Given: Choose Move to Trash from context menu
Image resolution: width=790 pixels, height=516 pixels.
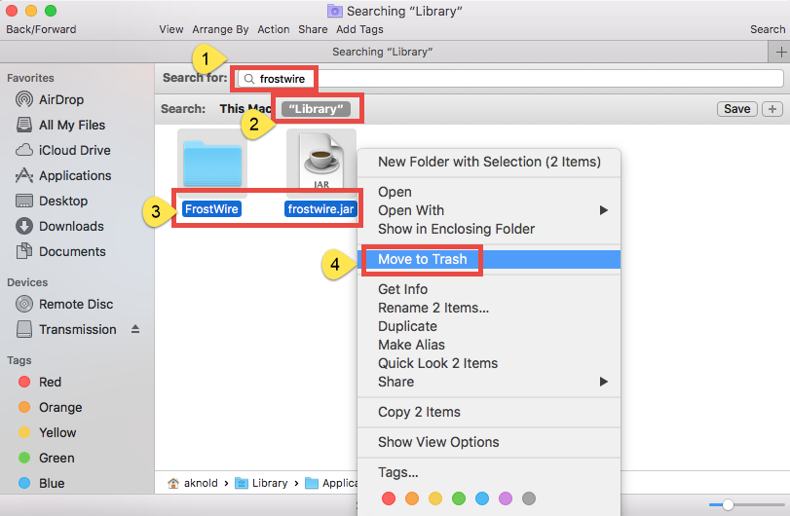Looking at the screenshot, I should [x=489, y=259].
